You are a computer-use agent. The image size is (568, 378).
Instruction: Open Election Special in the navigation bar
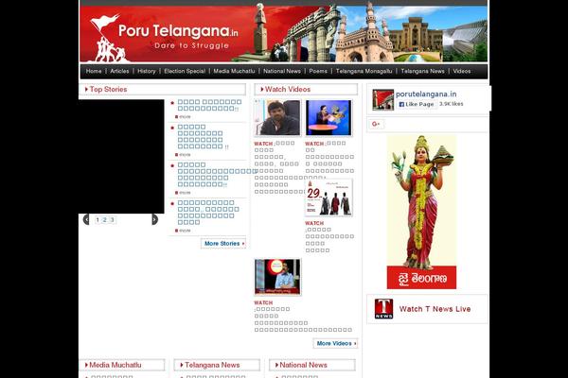tap(185, 71)
